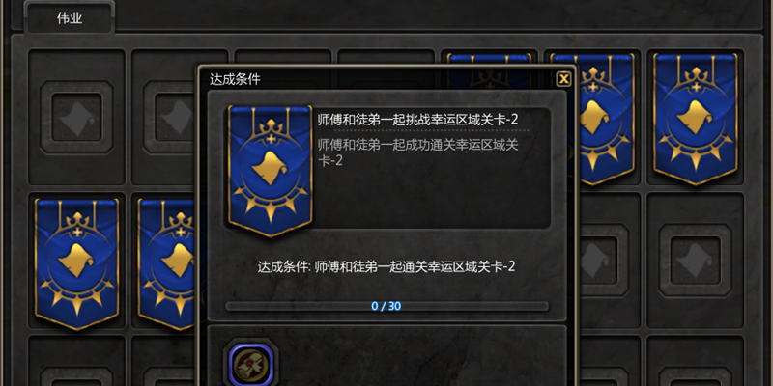
Task: Close the 达成条件 dialog with X
Action: (x=563, y=79)
